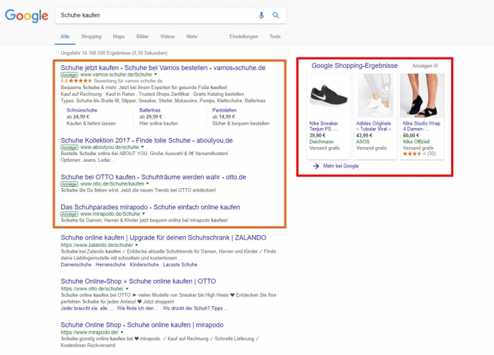Open Schuhe Kollektion 2017 aboutyou.de ad

tap(146, 140)
